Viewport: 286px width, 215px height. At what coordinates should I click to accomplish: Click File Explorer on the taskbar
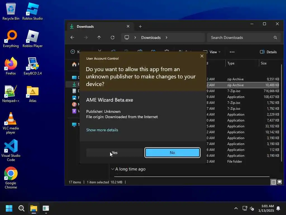click(34, 208)
